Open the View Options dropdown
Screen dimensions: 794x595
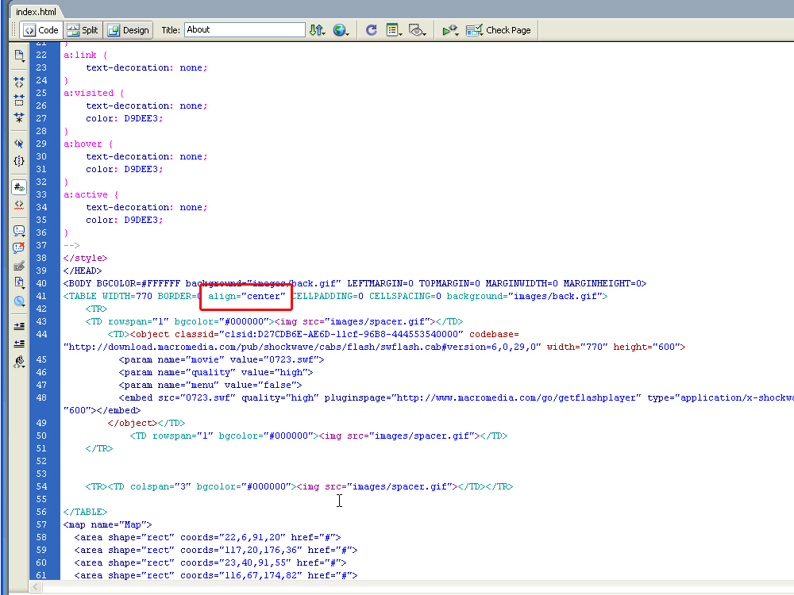394,30
